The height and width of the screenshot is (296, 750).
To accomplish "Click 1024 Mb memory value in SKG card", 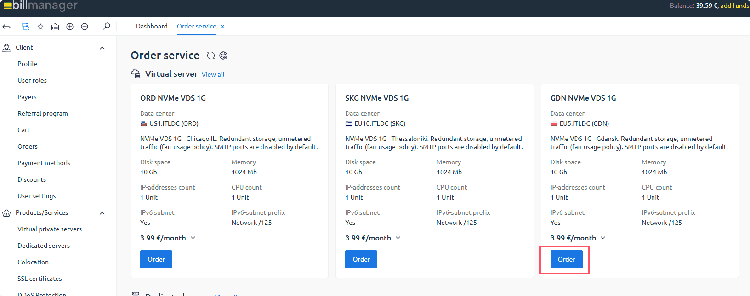I will click(449, 172).
